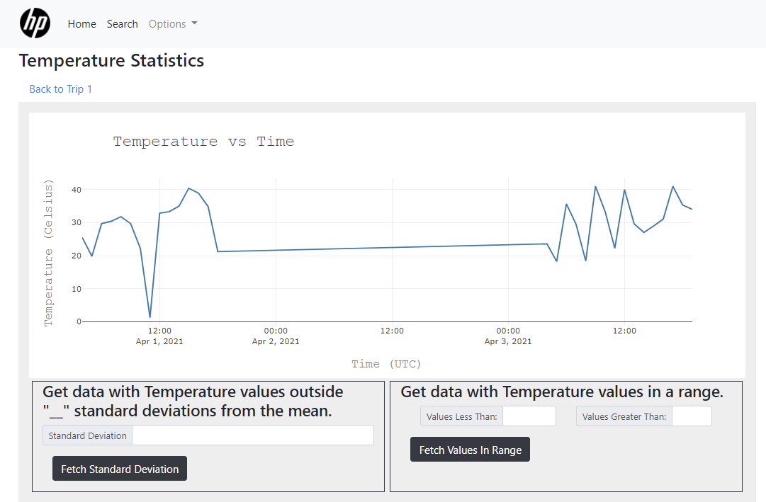Viewport: 766px width, 502px height.
Task: Go to the Search page
Action: pyautogui.click(x=122, y=24)
